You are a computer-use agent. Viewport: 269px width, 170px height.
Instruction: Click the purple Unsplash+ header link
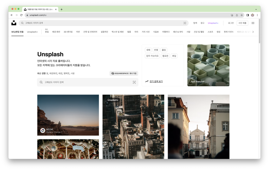pyautogui.click(x=213, y=23)
